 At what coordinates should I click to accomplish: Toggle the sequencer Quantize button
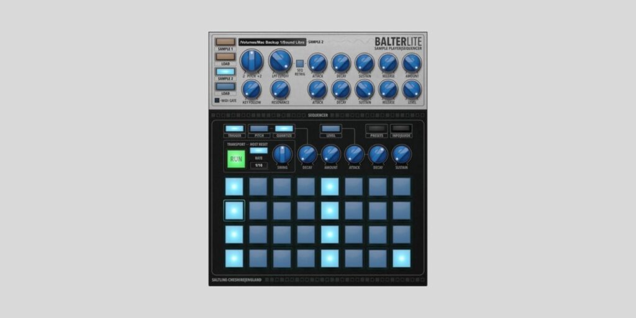point(284,129)
